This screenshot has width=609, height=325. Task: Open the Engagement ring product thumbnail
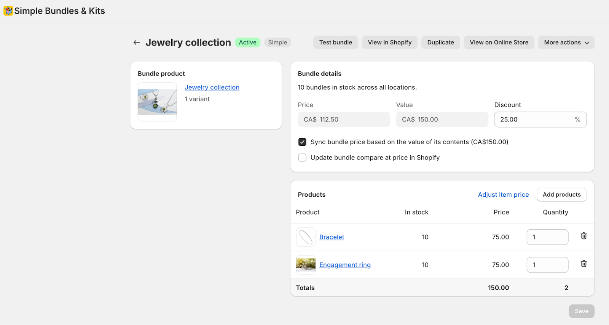click(x=306, y=265)
